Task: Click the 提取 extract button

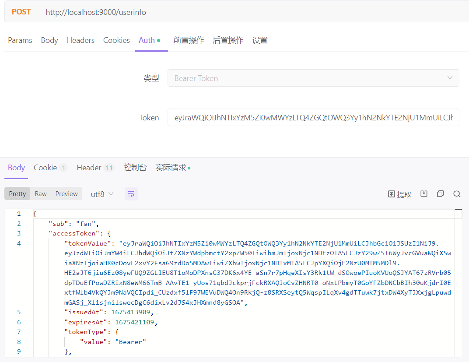Action: coord(400,194)
